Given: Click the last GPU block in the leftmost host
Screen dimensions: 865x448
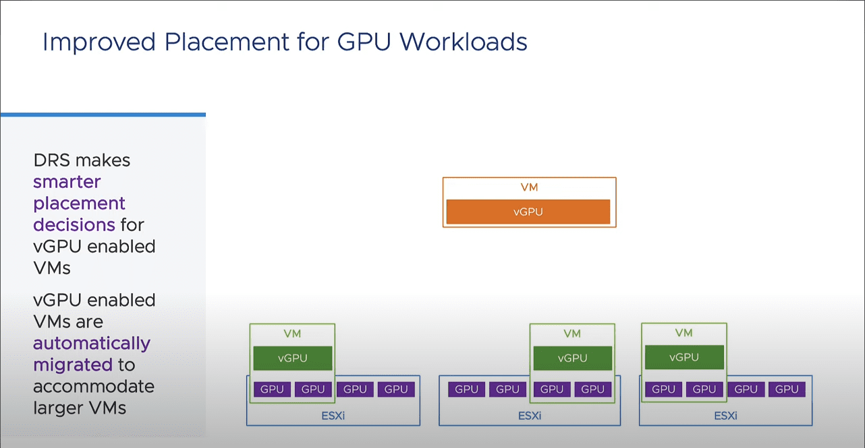Looking at the screenshot, I should (396, 389).
